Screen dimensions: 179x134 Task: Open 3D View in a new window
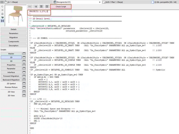click(24, 96)
